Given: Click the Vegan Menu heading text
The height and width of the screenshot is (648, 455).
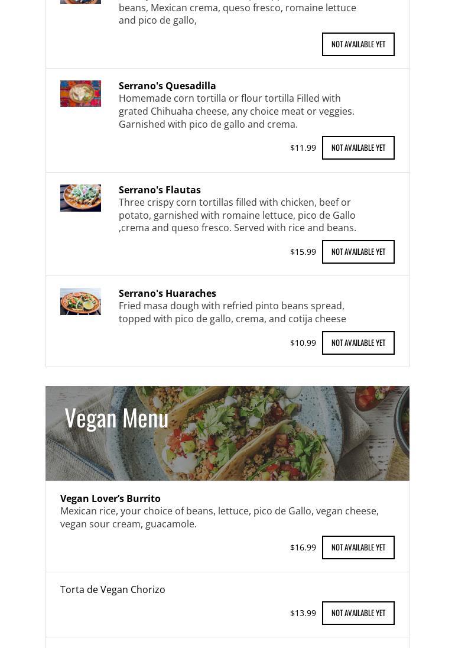Looking at the screenshot, I should click(117, 418).
